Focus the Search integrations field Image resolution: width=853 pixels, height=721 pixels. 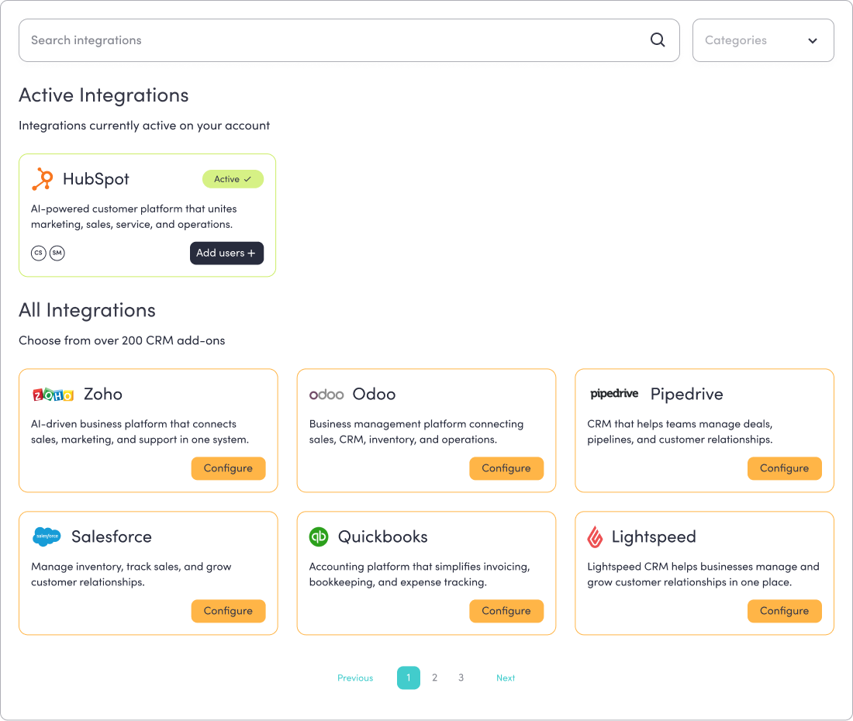pyautogui.click(x=333, y=40)
